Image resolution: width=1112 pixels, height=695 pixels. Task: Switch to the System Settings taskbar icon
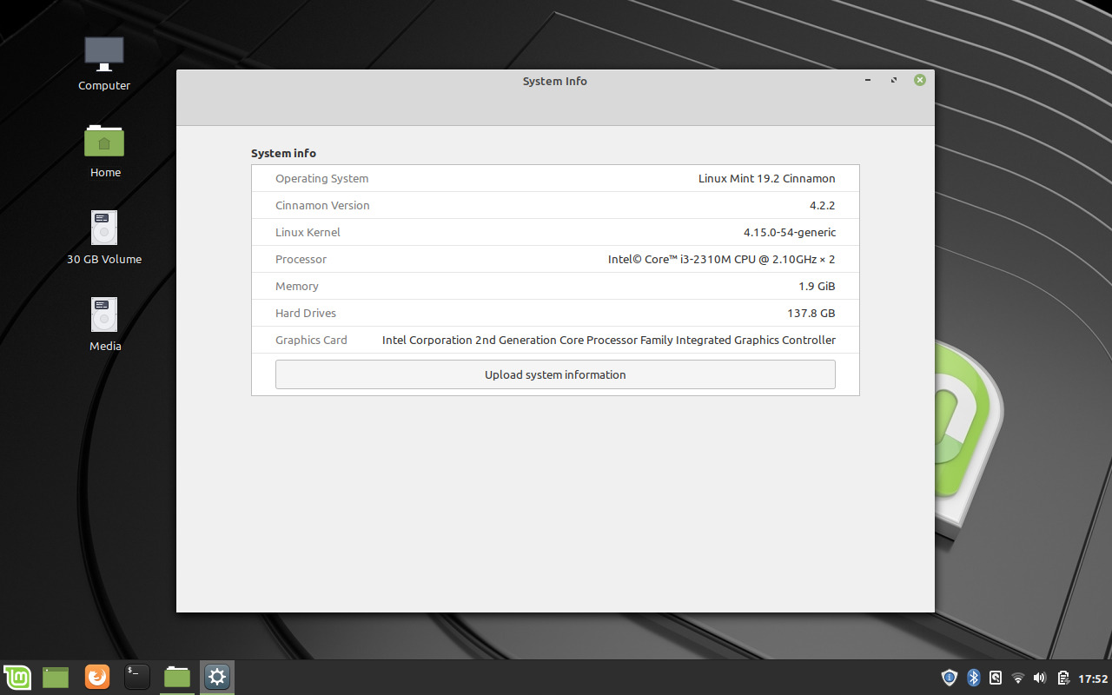click(216, 677)
